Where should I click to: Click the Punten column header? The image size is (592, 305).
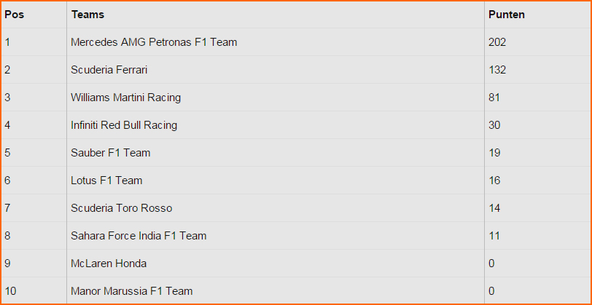click(507, 15)
